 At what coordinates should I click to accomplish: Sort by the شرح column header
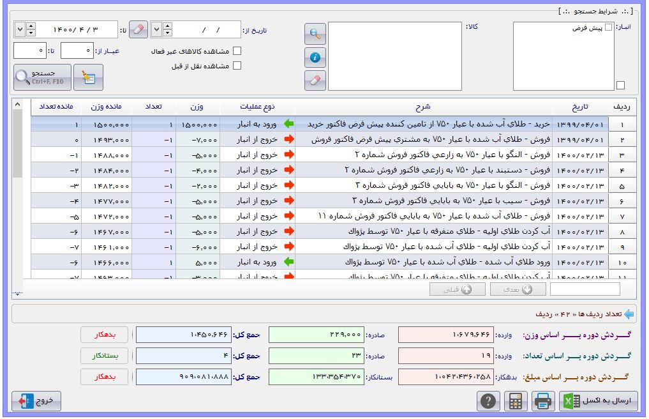point(423,107)
